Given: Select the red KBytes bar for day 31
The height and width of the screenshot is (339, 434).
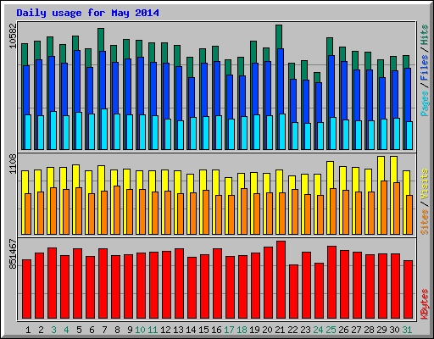Looking at the screenshot, I should (x=409, y=289).
